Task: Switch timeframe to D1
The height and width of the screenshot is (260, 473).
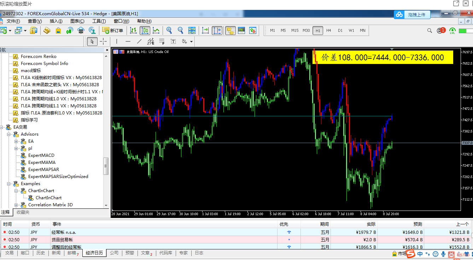Action: click(340, 30)
